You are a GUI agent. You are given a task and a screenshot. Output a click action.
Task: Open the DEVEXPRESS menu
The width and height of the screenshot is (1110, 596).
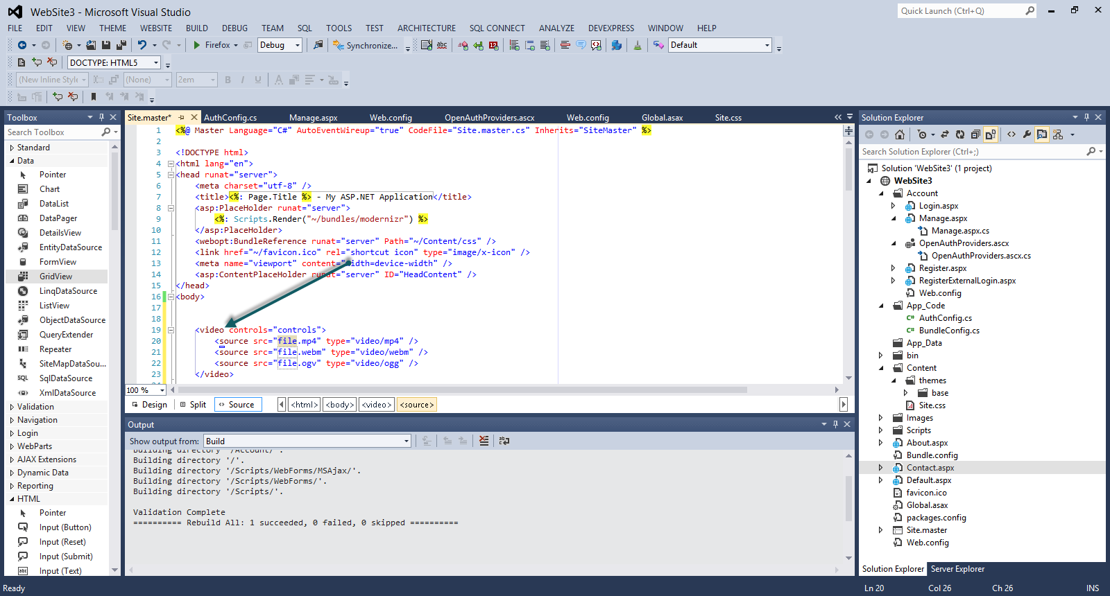coord(611,28)
